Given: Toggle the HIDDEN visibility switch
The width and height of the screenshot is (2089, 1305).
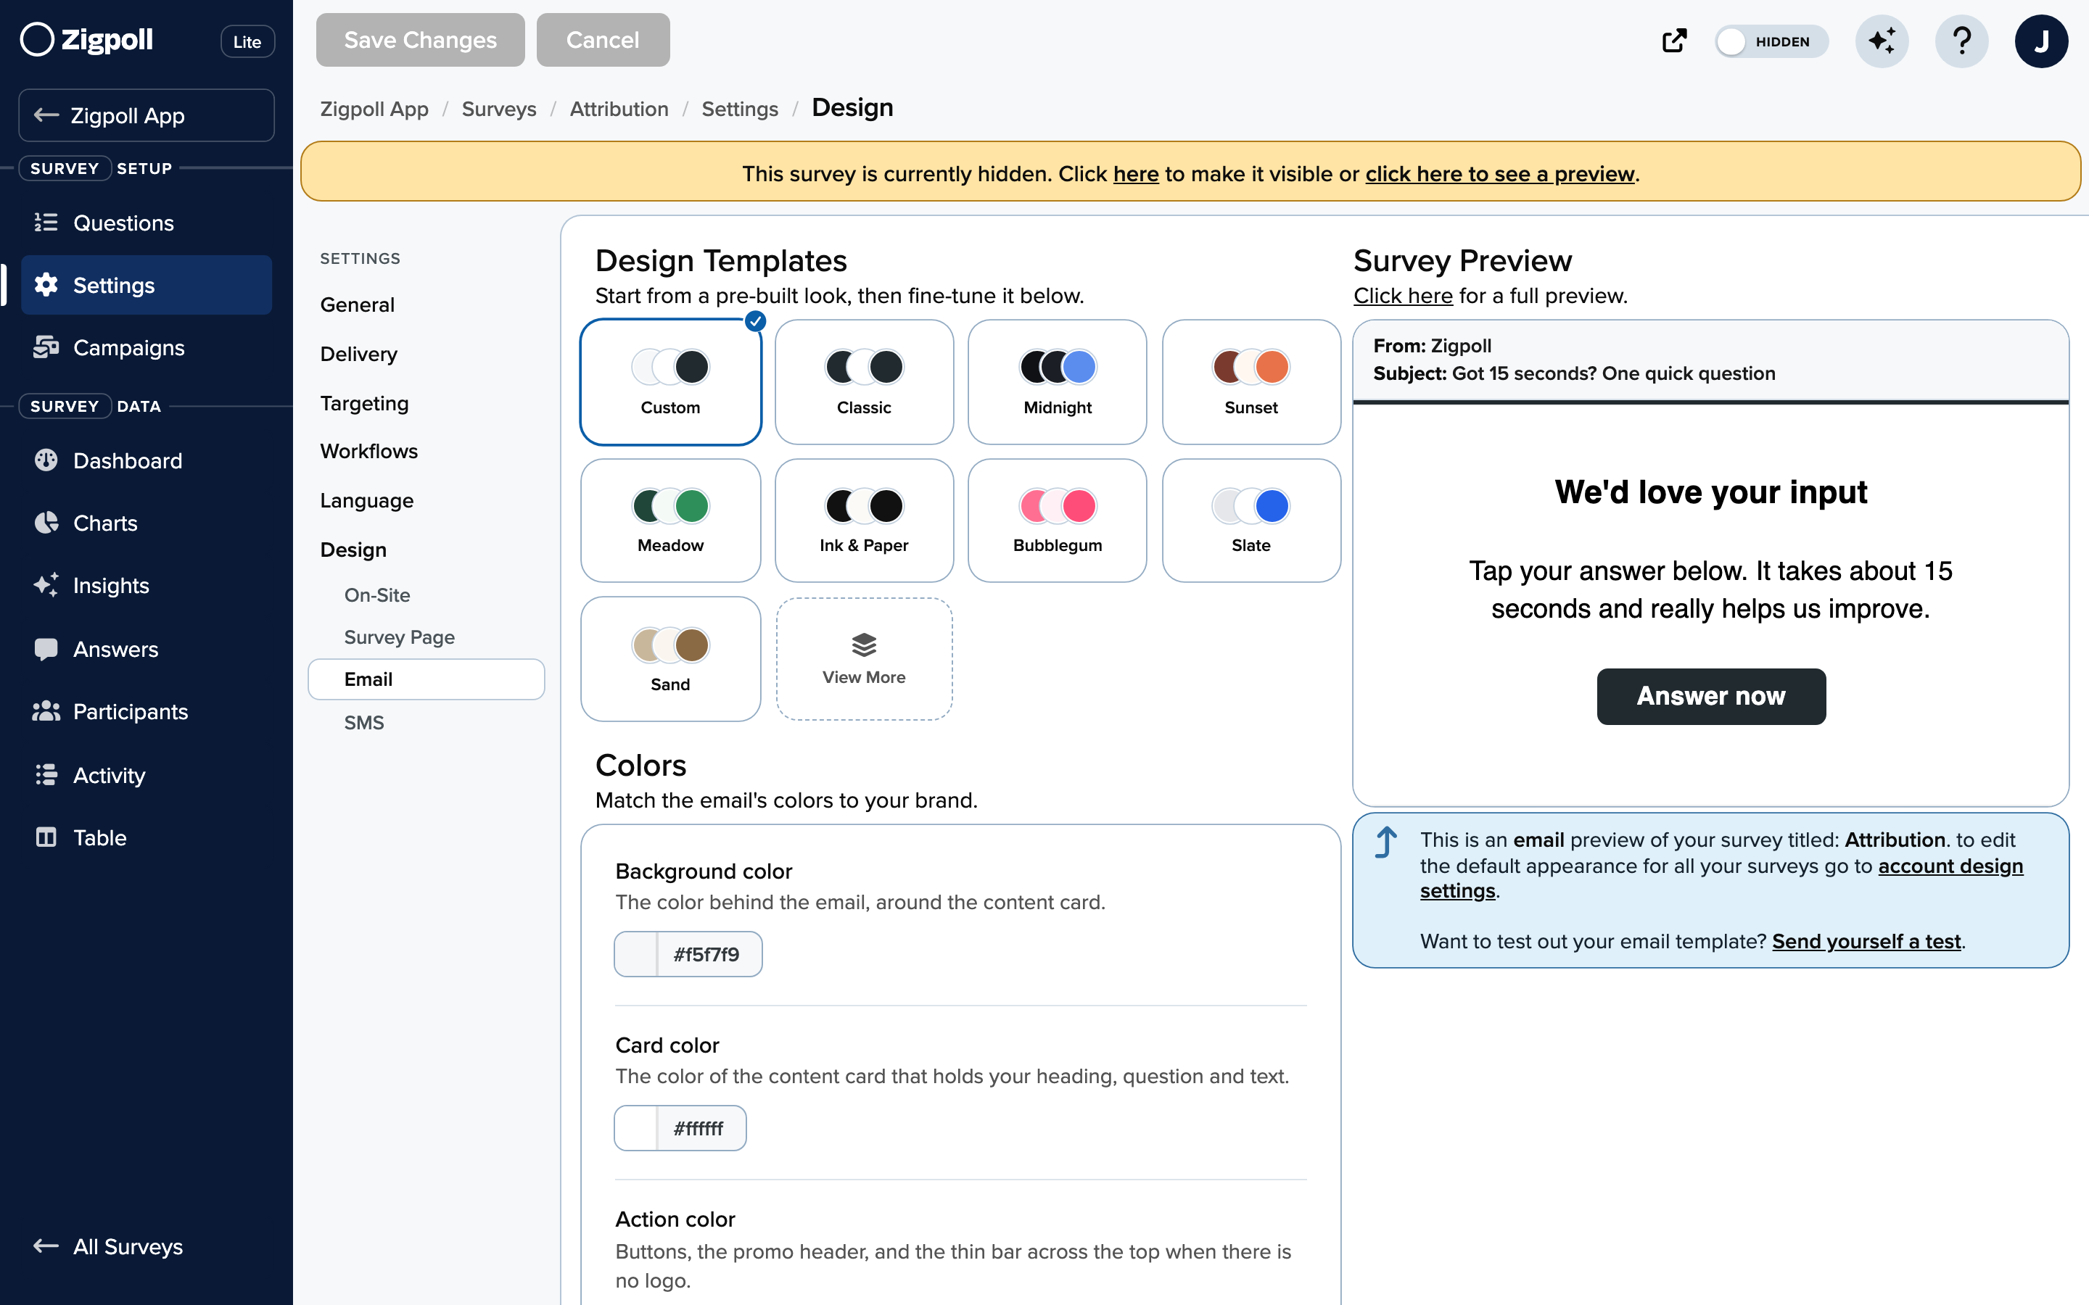Looking at the screenshot, I should [x=1771, y=41].
